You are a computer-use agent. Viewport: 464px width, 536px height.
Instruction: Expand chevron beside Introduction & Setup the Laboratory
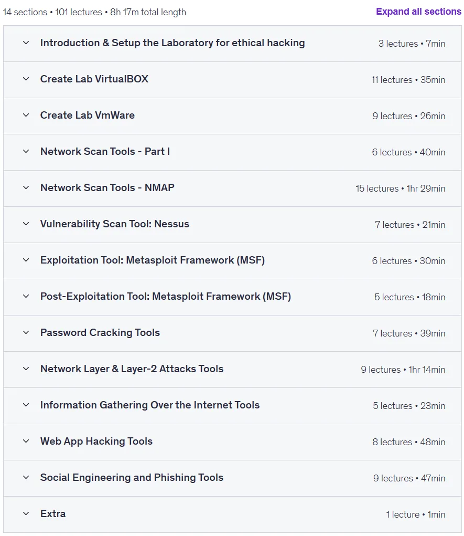[x=26, y=43]
